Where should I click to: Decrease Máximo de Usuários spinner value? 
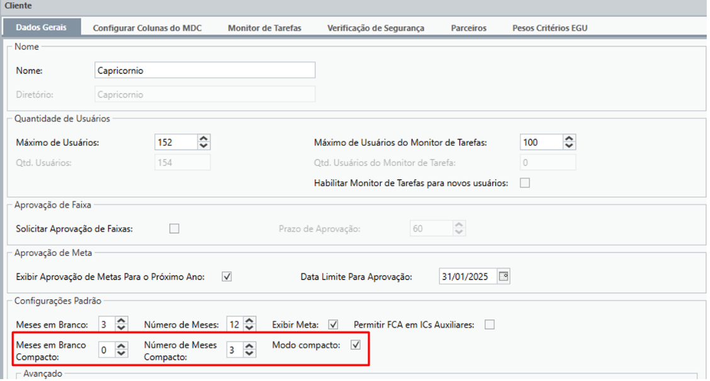203,146
